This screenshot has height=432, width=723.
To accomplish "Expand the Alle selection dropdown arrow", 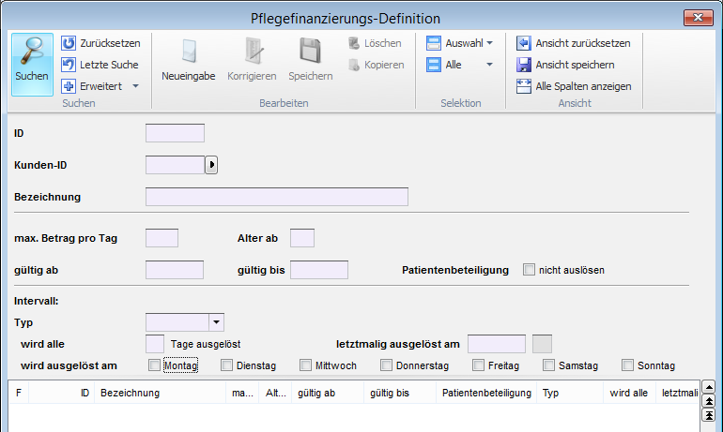I will point(490,65).
